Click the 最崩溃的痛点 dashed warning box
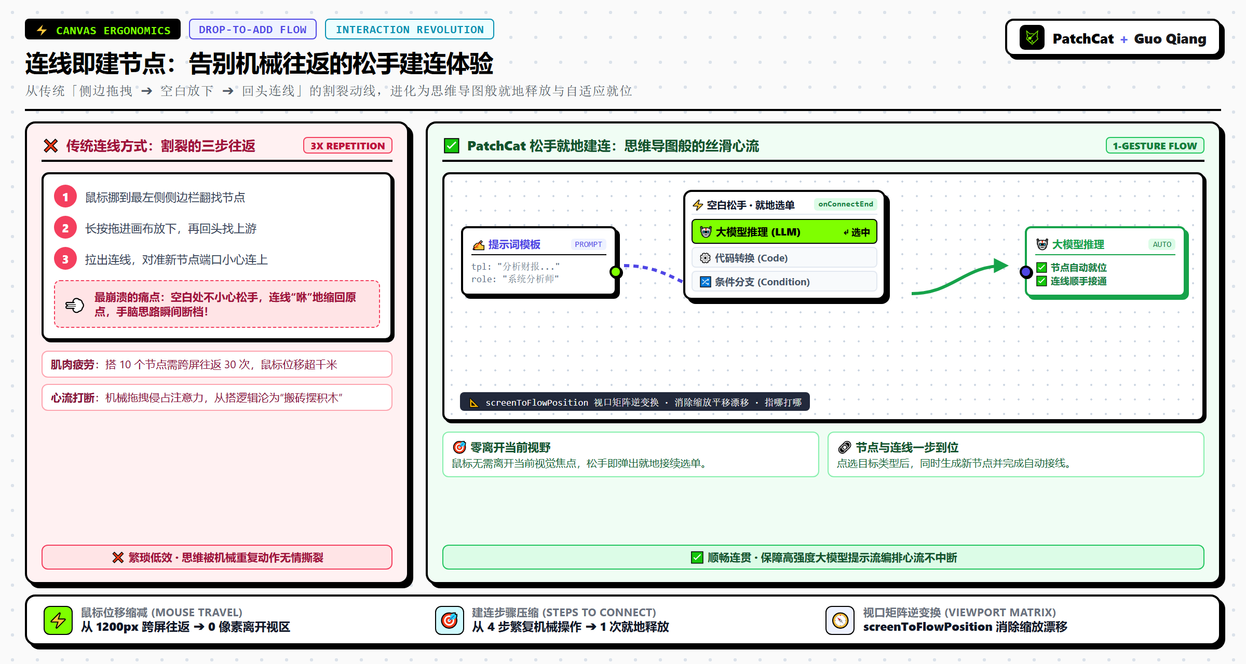 tap(216, 305)
